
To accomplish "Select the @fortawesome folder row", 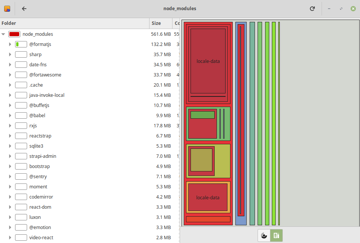I will click(45, 75).
